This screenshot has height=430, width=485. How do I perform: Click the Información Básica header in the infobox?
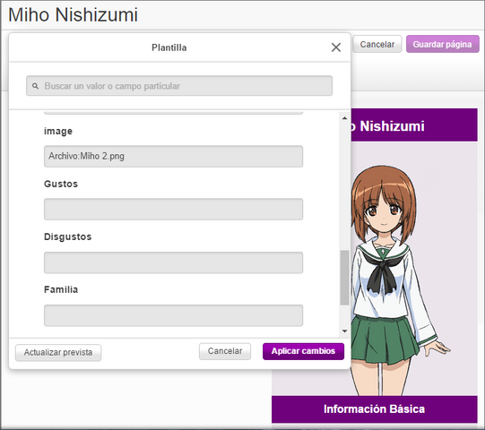pyautogui.click(x=374, y=409)
